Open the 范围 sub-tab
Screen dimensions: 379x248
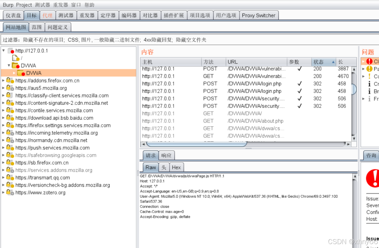pos(37,27)
